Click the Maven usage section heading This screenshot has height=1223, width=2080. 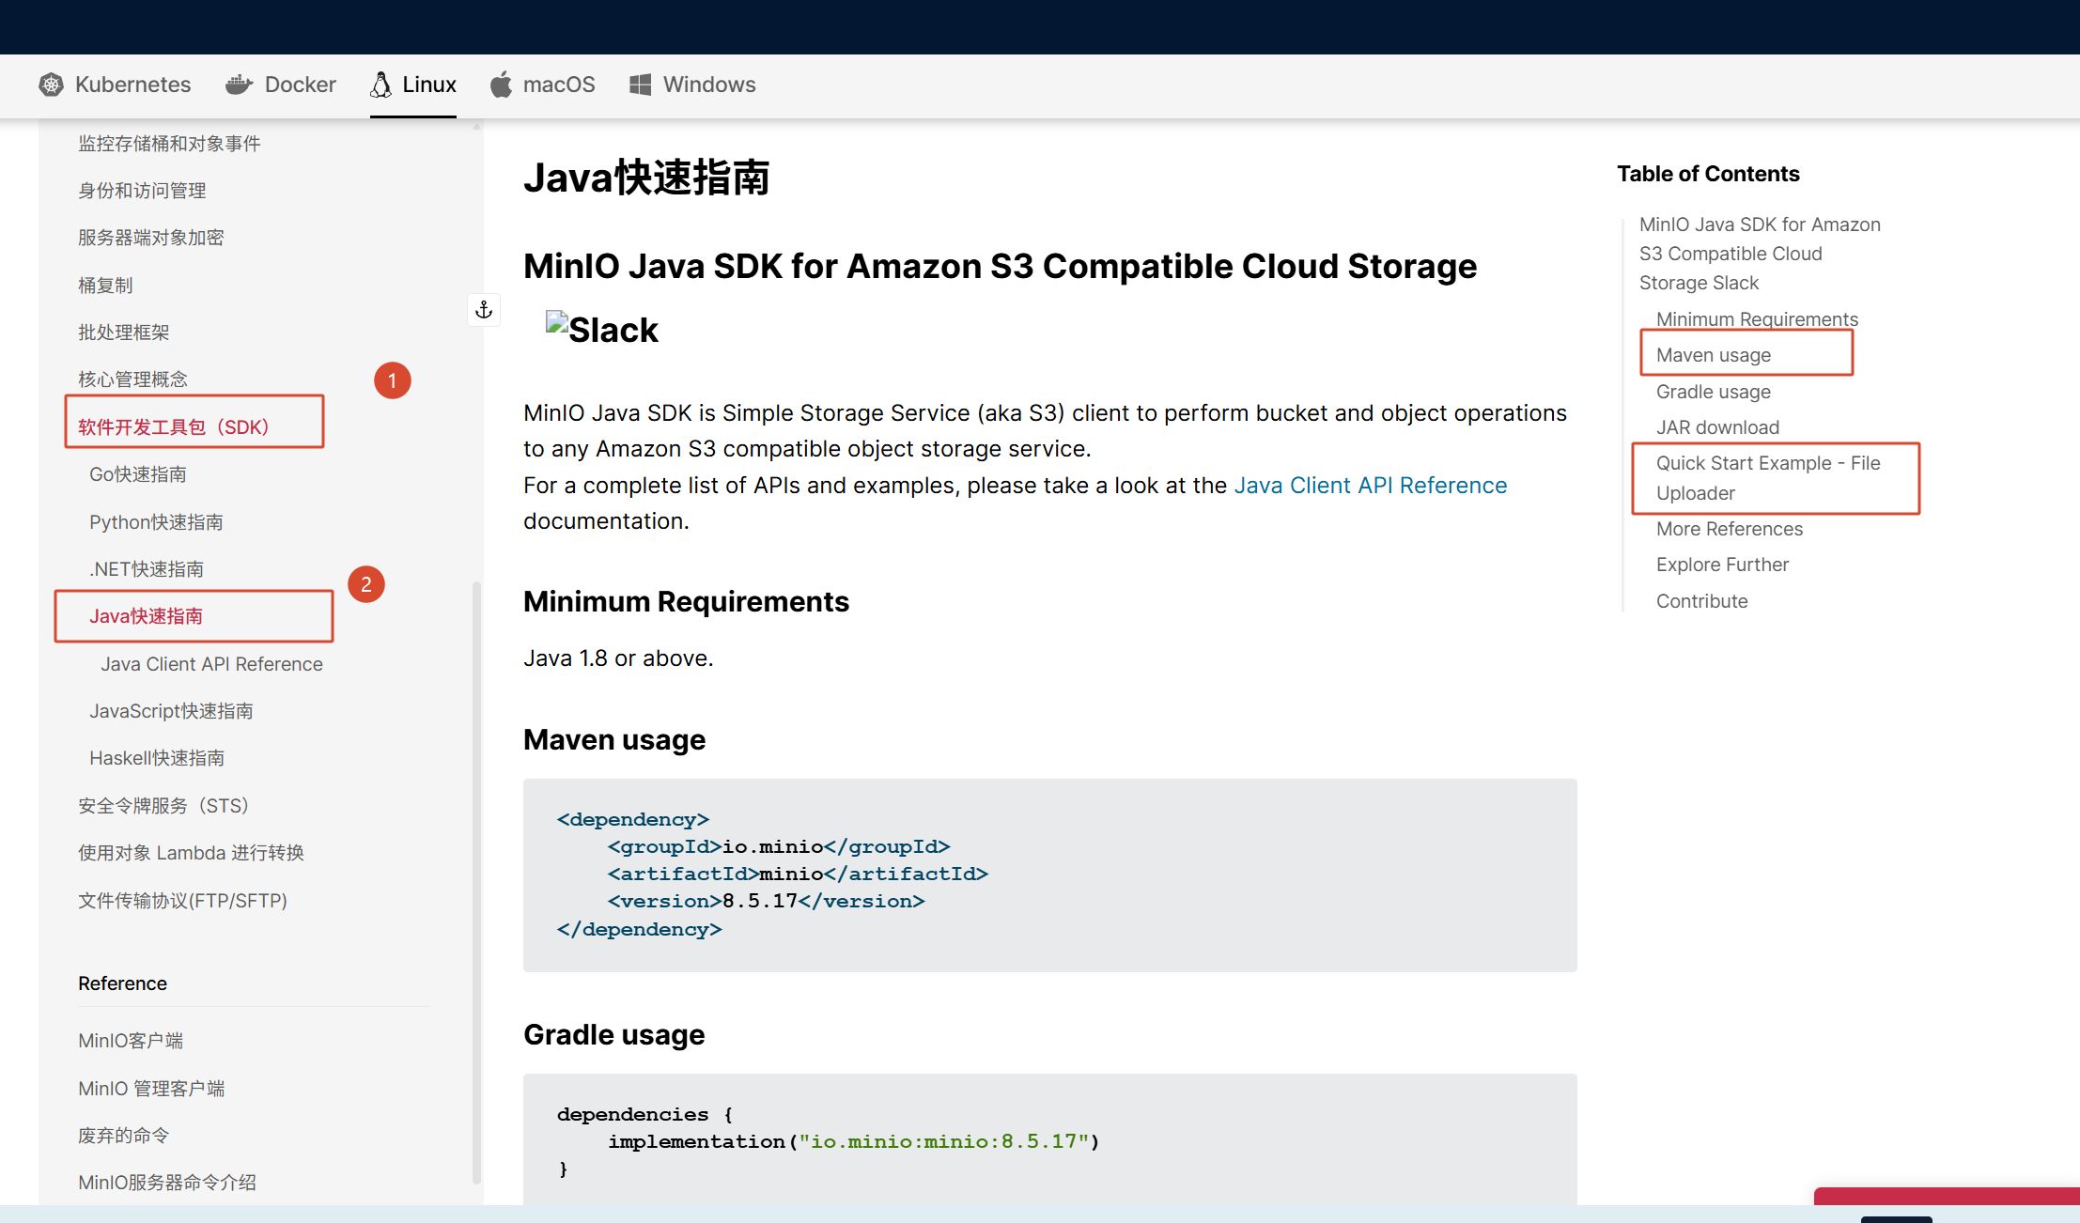click(614, 740)
